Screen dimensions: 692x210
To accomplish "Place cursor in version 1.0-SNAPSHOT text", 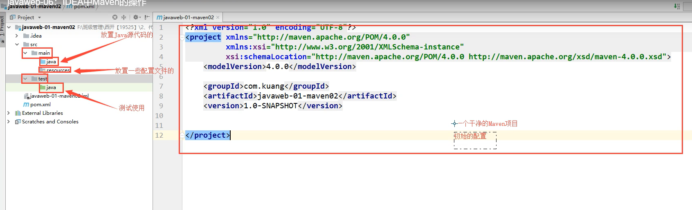I will click(271, 106).
